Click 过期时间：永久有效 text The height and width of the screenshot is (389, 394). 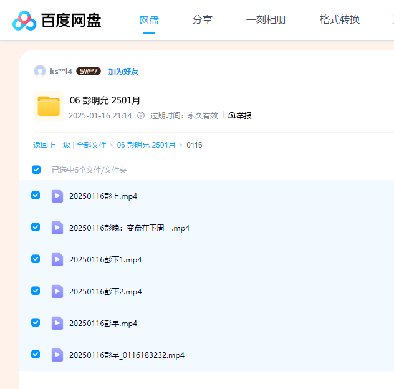pyautogui.click(x=184, y=115)
